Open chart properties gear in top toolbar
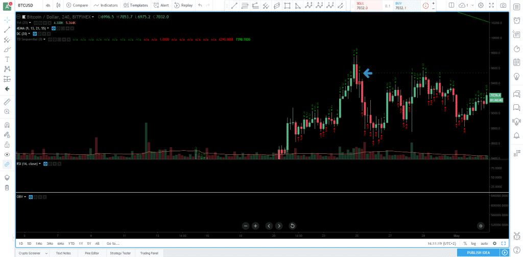Screen dimensions: 523x257 tap(481, 5)
